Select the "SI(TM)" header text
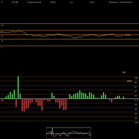 pyautogui.click(x=53, y=2)
